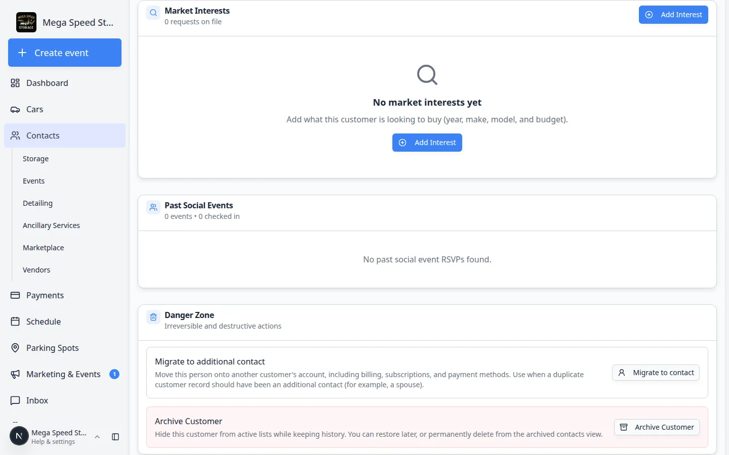The image size is (729, 455).
Task: Click Add Interest in the card header
Action: click(x=673, y=15)
